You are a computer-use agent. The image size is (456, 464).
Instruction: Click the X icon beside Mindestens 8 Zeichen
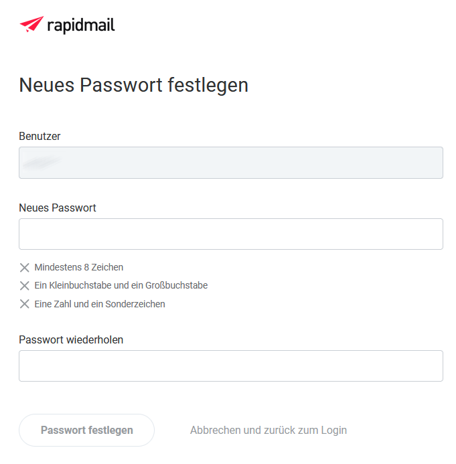[x=25, y=268]
